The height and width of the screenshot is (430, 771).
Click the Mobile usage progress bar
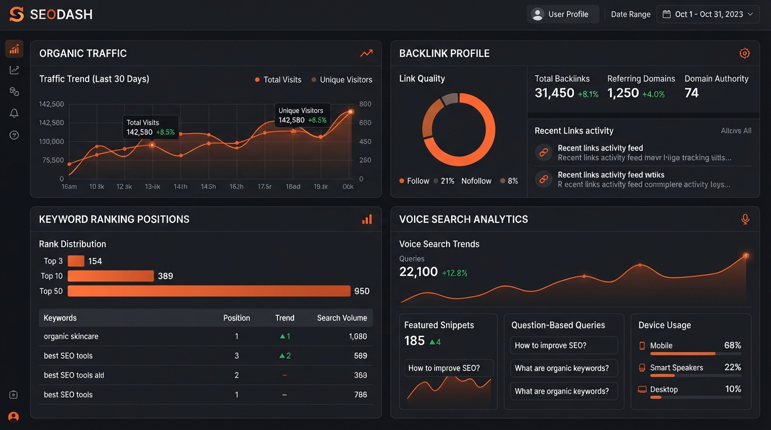[695, 354]
